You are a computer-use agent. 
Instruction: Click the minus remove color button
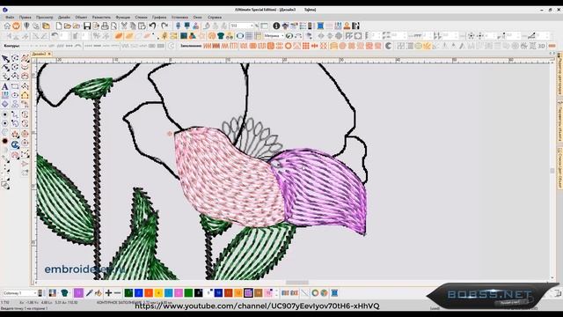coord(117,293)
